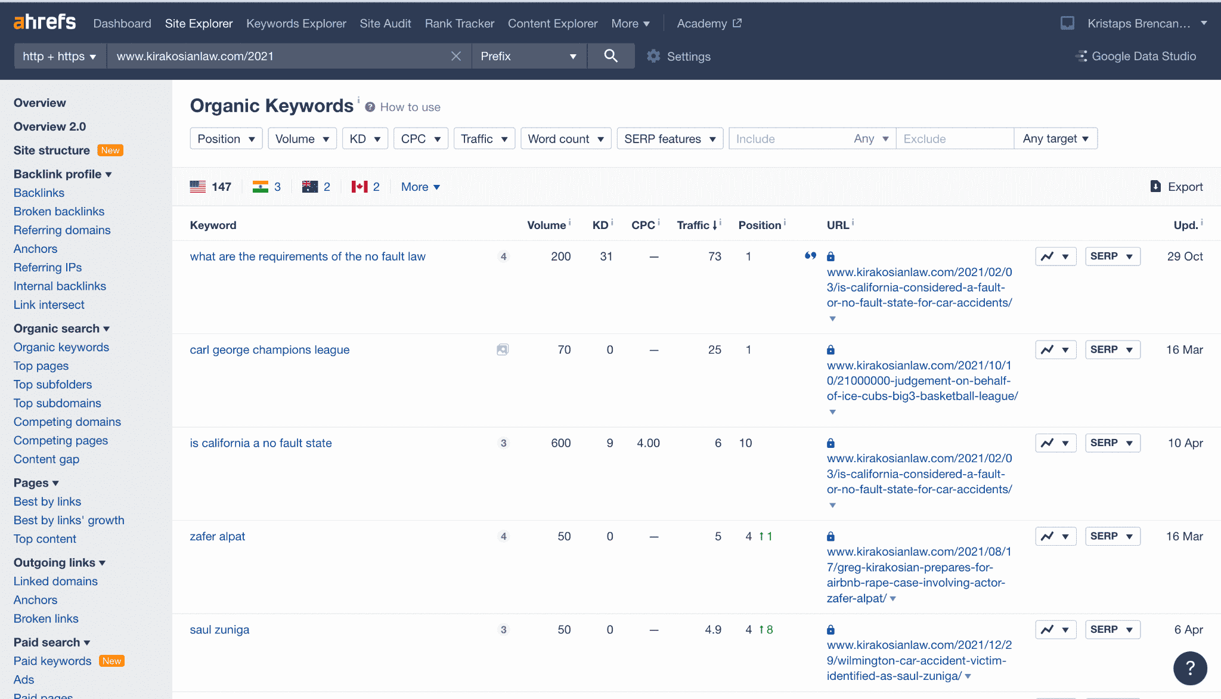Collapse the Backlink profile section

(63, 174)
